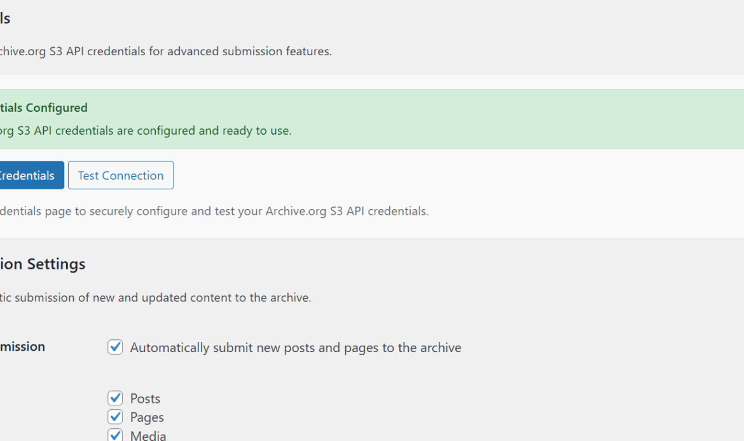Click the bold row label beside the auto-submit checkbox
744x441 pixels.
pos(23,346)
